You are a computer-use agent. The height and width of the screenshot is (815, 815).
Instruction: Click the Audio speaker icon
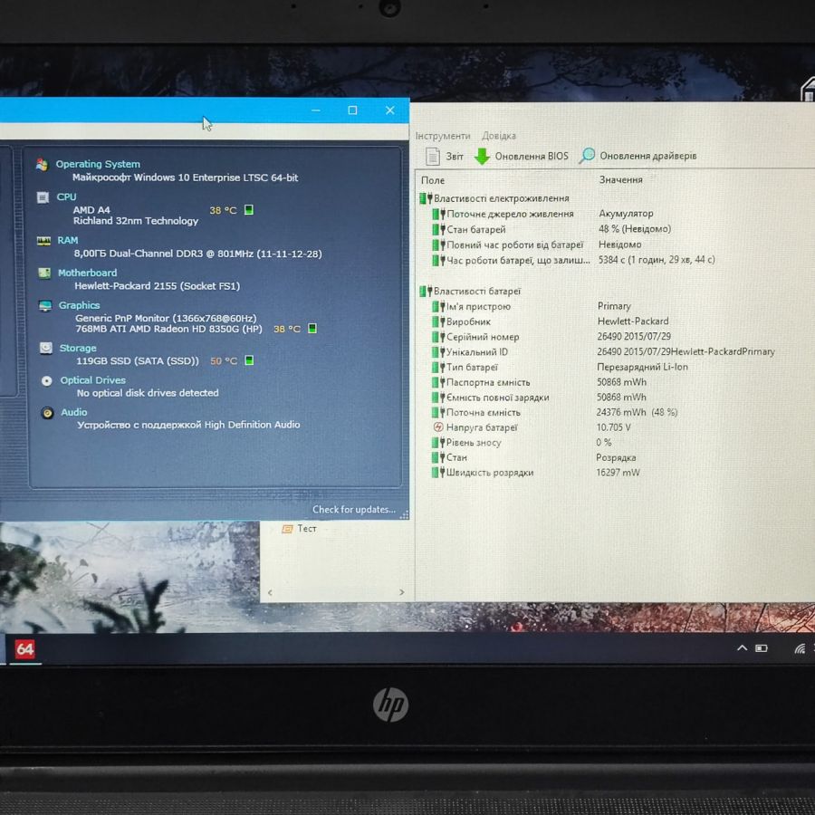click(47, 413)
